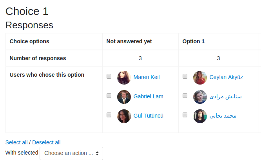Visit the Gül Tütüncü name link
261x164 pixels.
coord(148,116)
